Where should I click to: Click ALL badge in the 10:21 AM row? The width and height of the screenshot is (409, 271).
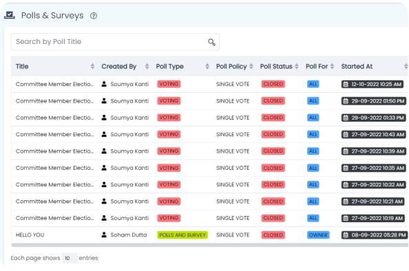313,201
